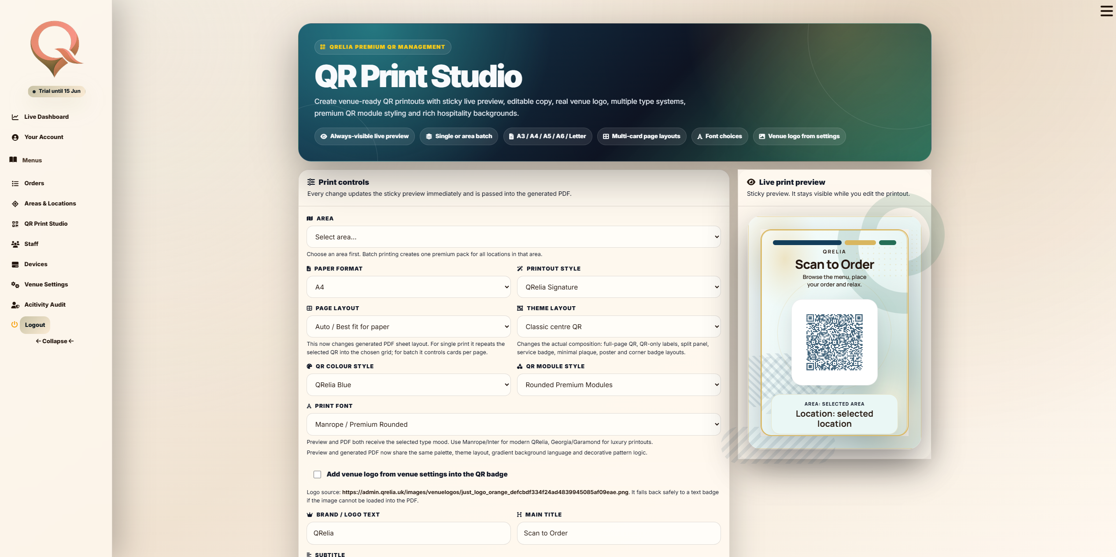1116x557 pixels.
Task: Enable the add venue logo checkbox
Action: pyautogui.click(x=317, y=474)
